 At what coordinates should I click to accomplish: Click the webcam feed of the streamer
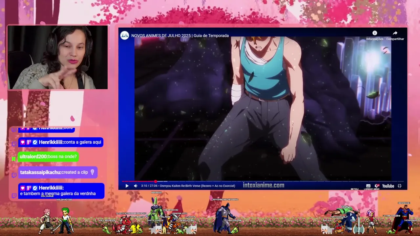[x=57, y=57]
